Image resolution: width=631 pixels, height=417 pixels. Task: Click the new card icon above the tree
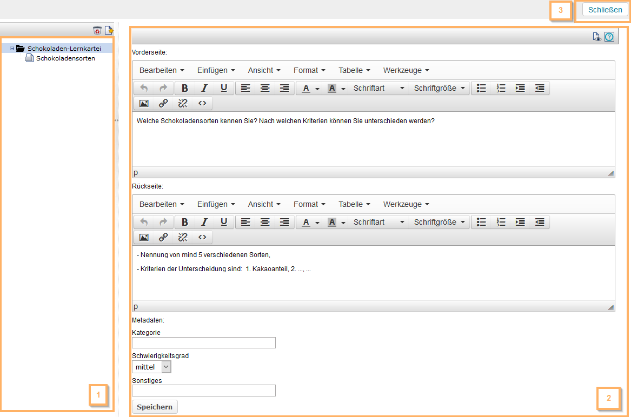[109, 30]
